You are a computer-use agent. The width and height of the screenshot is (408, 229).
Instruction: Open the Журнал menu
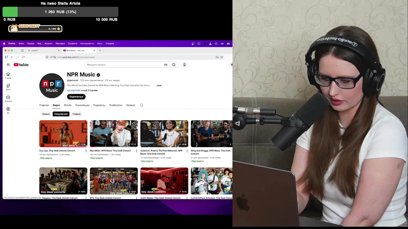(48, 44)
